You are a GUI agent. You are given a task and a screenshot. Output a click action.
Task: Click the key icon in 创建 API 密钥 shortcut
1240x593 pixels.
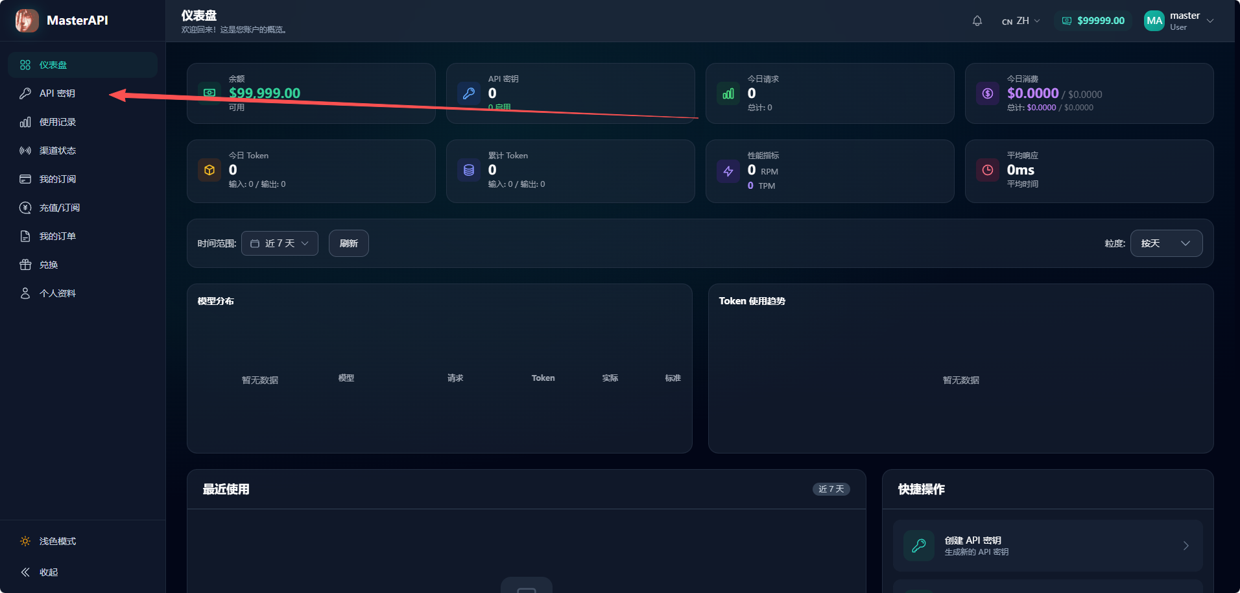919,546
